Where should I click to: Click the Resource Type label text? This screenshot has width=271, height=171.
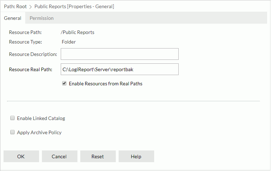(25, 42)
